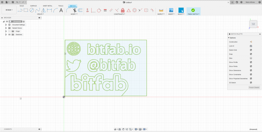This screenshot has height=132, width=262.
Task: Click the Help question mark icon
Action: point(259,2)
